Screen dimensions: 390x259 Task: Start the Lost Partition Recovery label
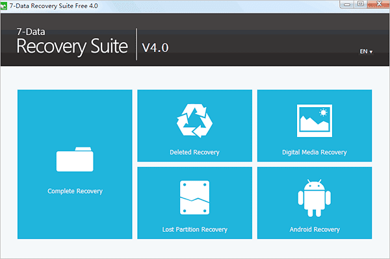(x=195, y=229)
